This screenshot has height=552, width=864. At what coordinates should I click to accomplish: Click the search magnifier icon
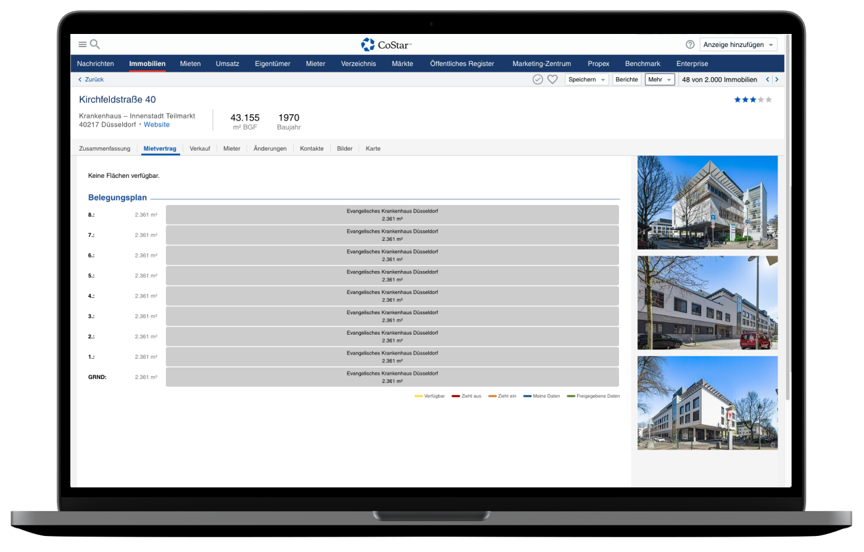coord(95,44)
